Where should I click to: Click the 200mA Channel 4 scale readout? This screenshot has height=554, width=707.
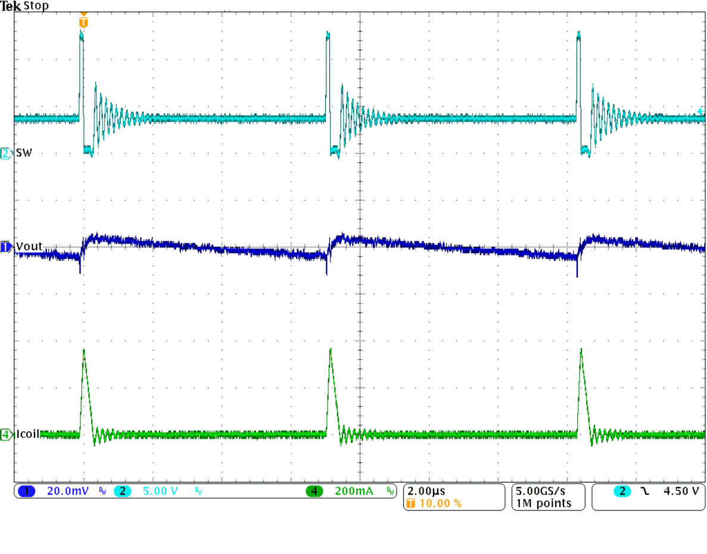(353, 491)
